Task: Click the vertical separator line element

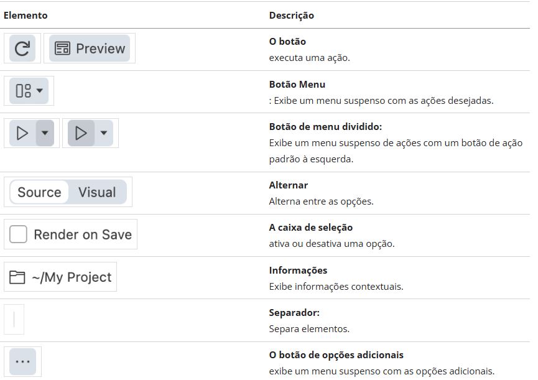Action: (x=14, y=320)
